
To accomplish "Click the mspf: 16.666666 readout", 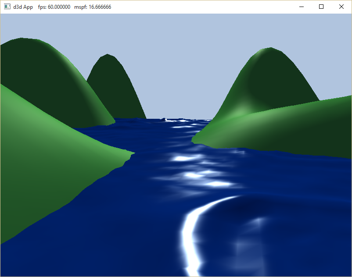I will (x=92, y=7).
